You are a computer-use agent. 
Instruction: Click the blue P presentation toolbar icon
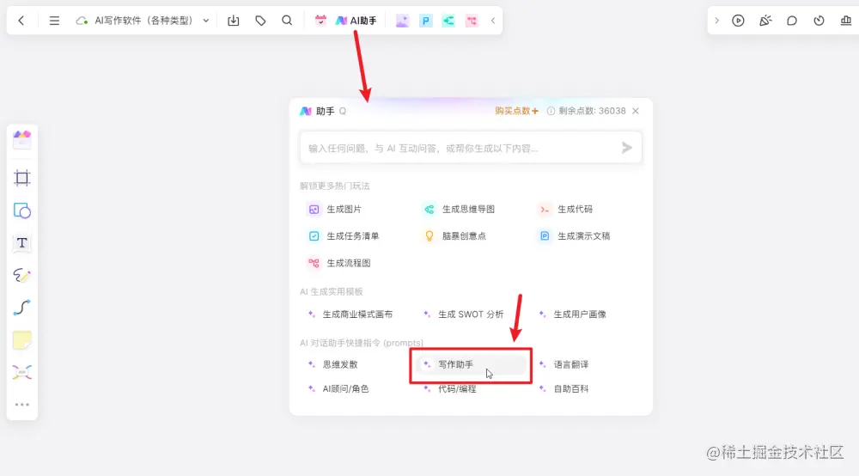(426, 21)
